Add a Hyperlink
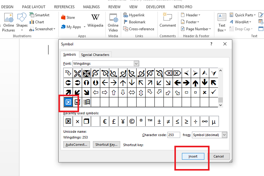Image resolution: width=264 pixels, height=176 pixels. [x=134, y=15]
